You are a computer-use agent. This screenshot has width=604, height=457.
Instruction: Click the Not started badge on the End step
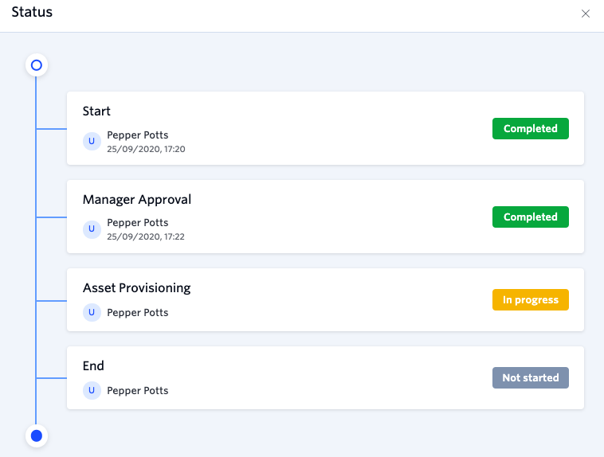(x=531, y=377)
